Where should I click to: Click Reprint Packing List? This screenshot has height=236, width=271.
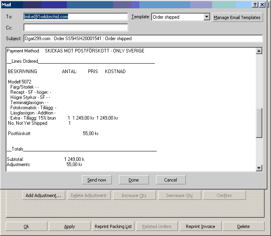point(113,226)
